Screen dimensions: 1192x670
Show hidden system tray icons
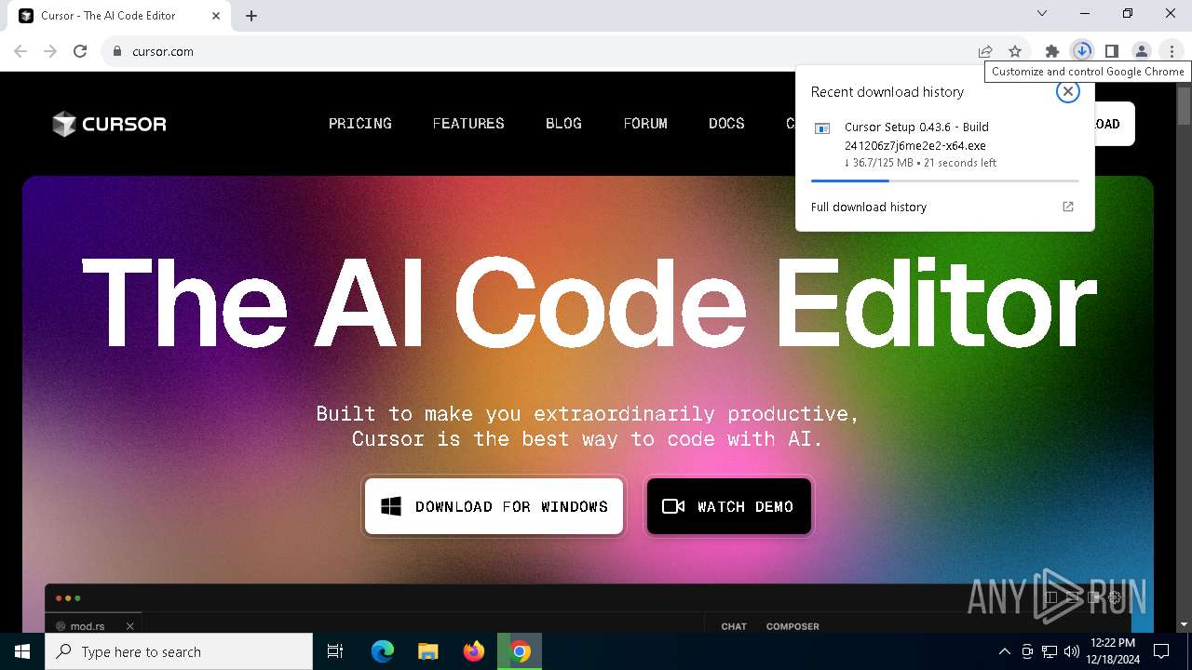1004,651
